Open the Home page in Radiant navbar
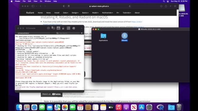 (40, 13)
